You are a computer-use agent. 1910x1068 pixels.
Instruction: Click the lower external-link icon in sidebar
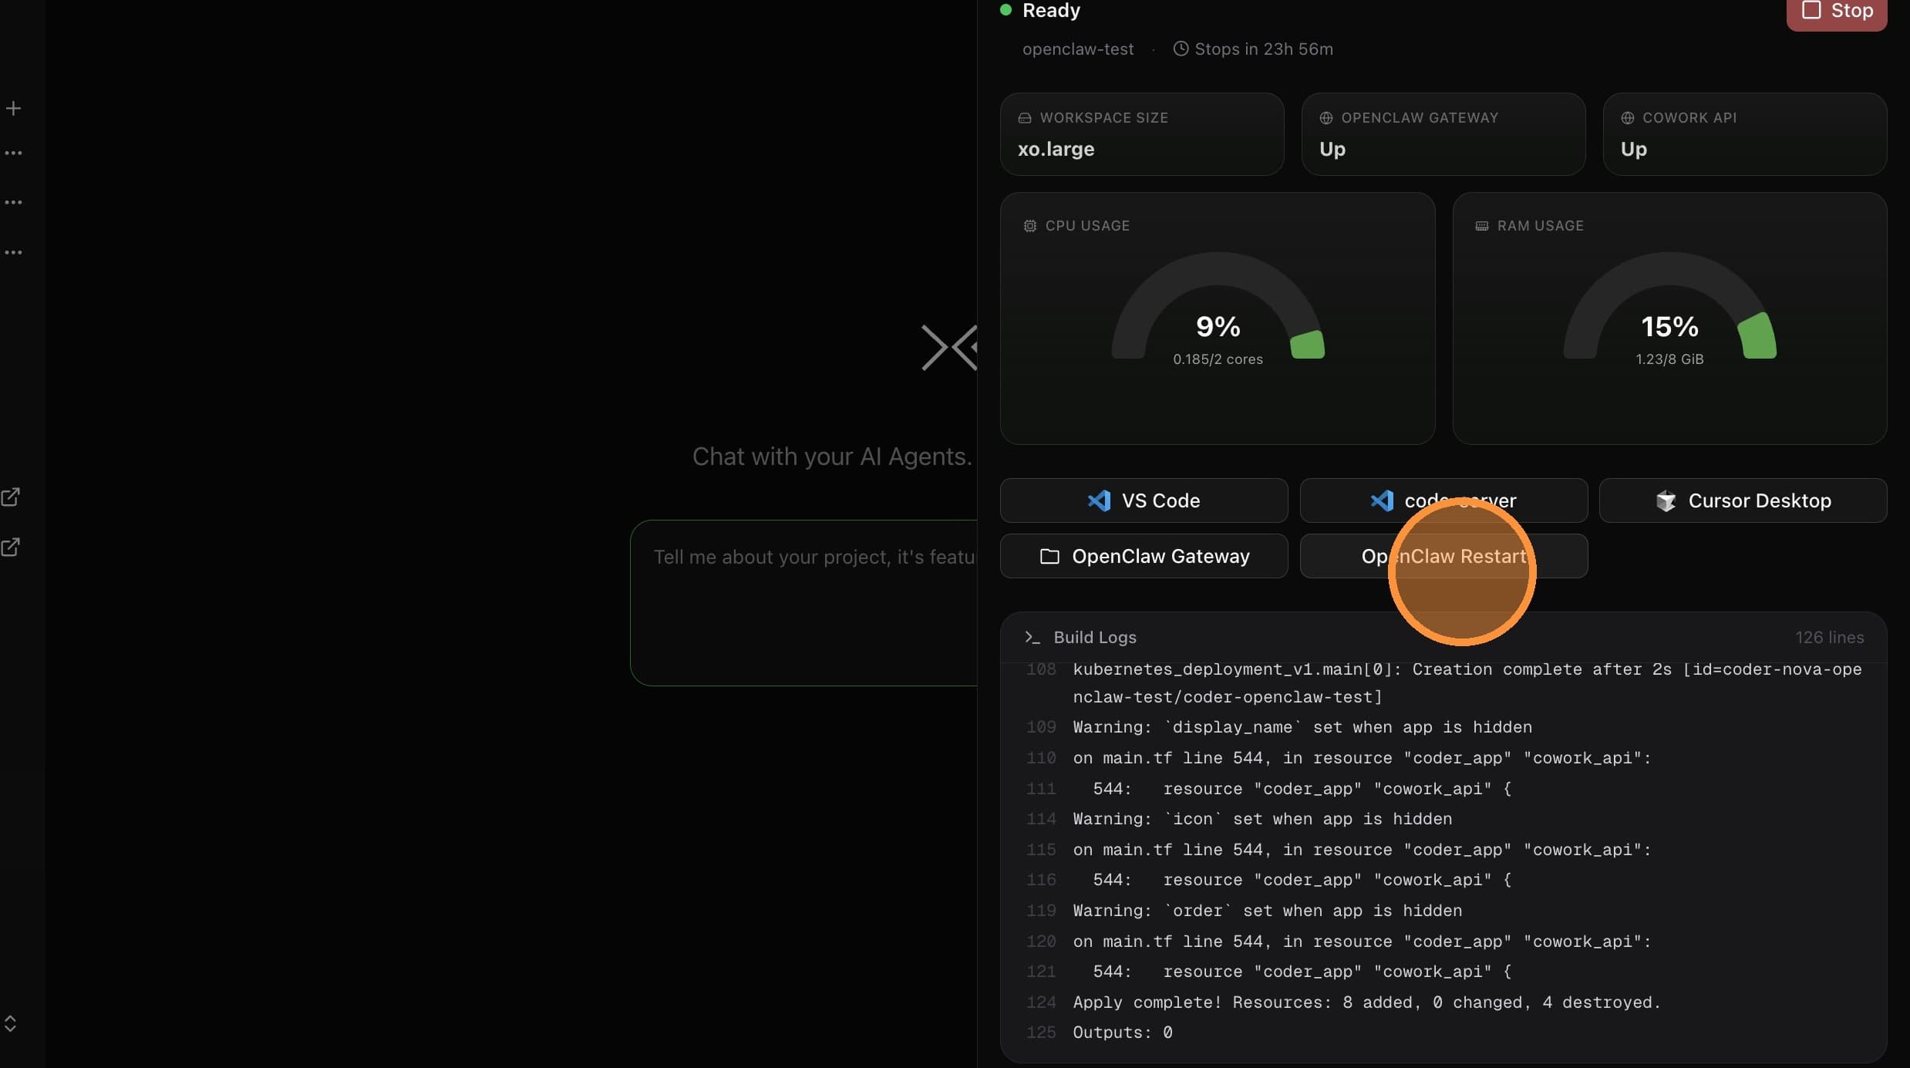tap(11, 547)
